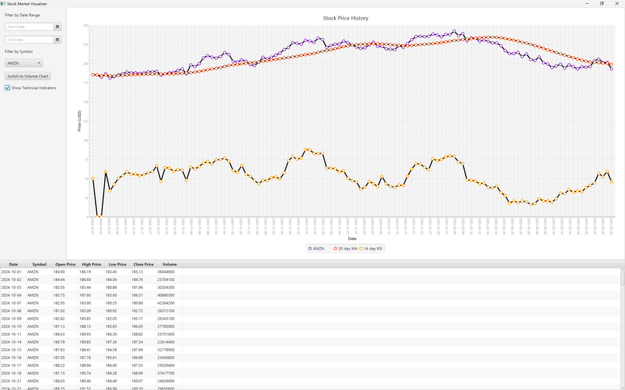
Task: Focus the End Date input field
Action: coord(29,40)
